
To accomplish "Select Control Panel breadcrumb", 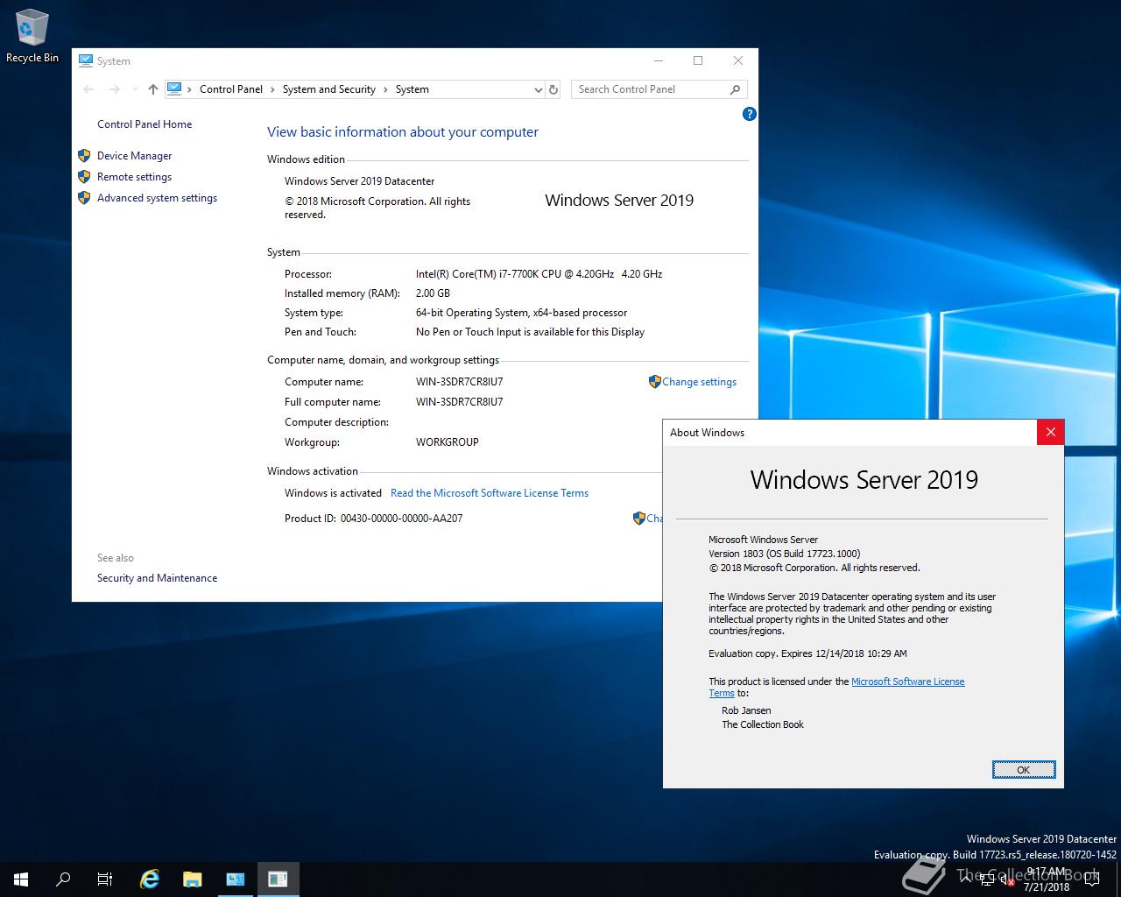I will tap(231, 89).
